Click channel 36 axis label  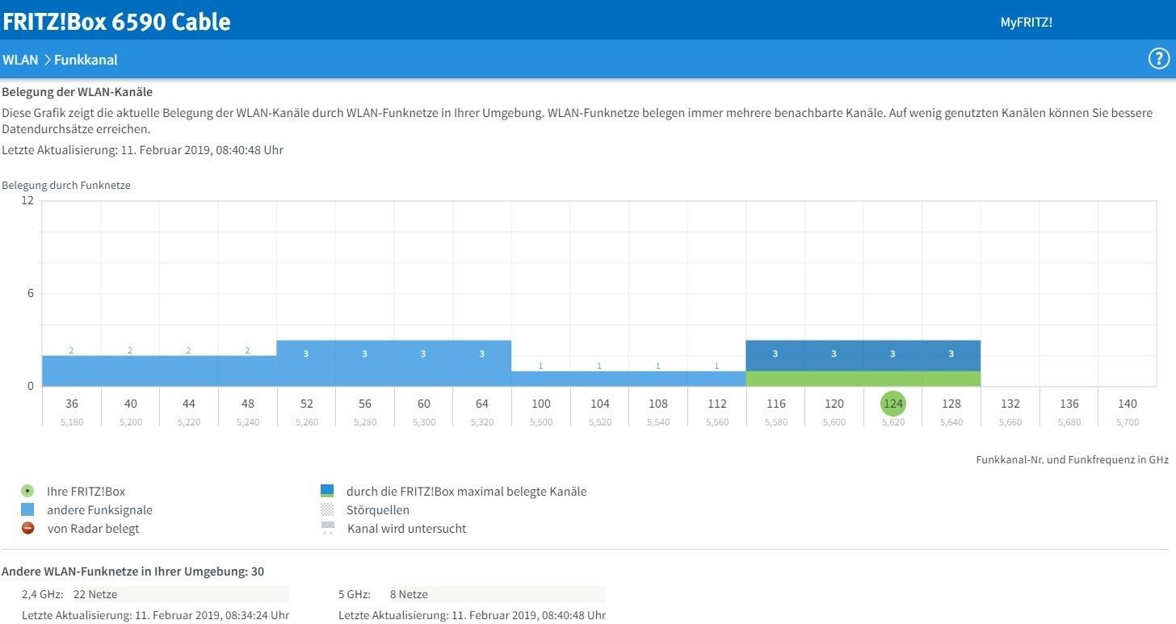click(x=72, y=404)
